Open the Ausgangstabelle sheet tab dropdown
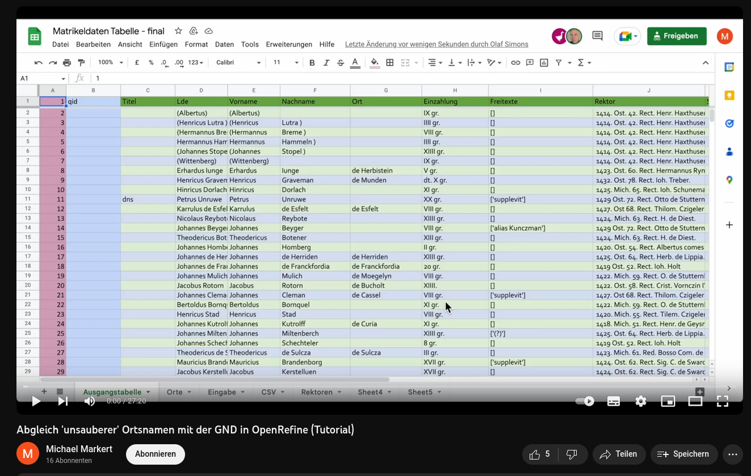The image size is (751, 476). [x=148, y=392]
